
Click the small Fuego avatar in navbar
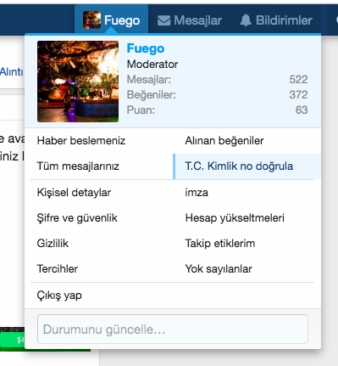91,20
